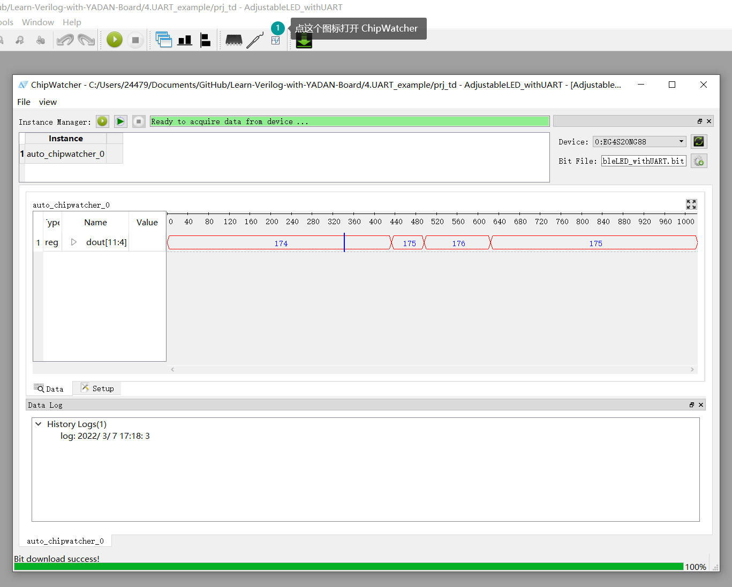Viewport: 732px width, 587px height.
Task: Click the Bit File input field
Action: coord(643,161)
